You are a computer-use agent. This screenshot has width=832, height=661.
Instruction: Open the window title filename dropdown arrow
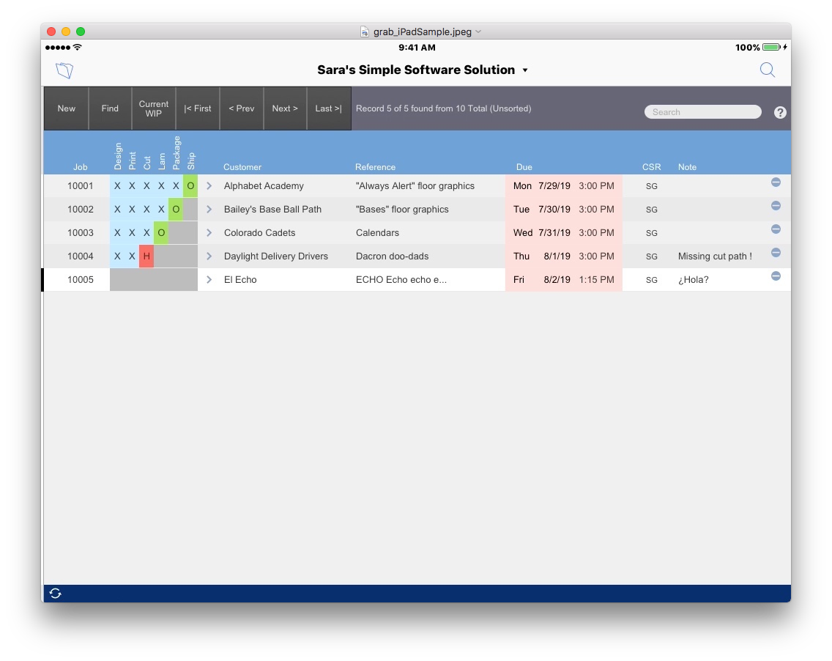[x=478, y=32]
